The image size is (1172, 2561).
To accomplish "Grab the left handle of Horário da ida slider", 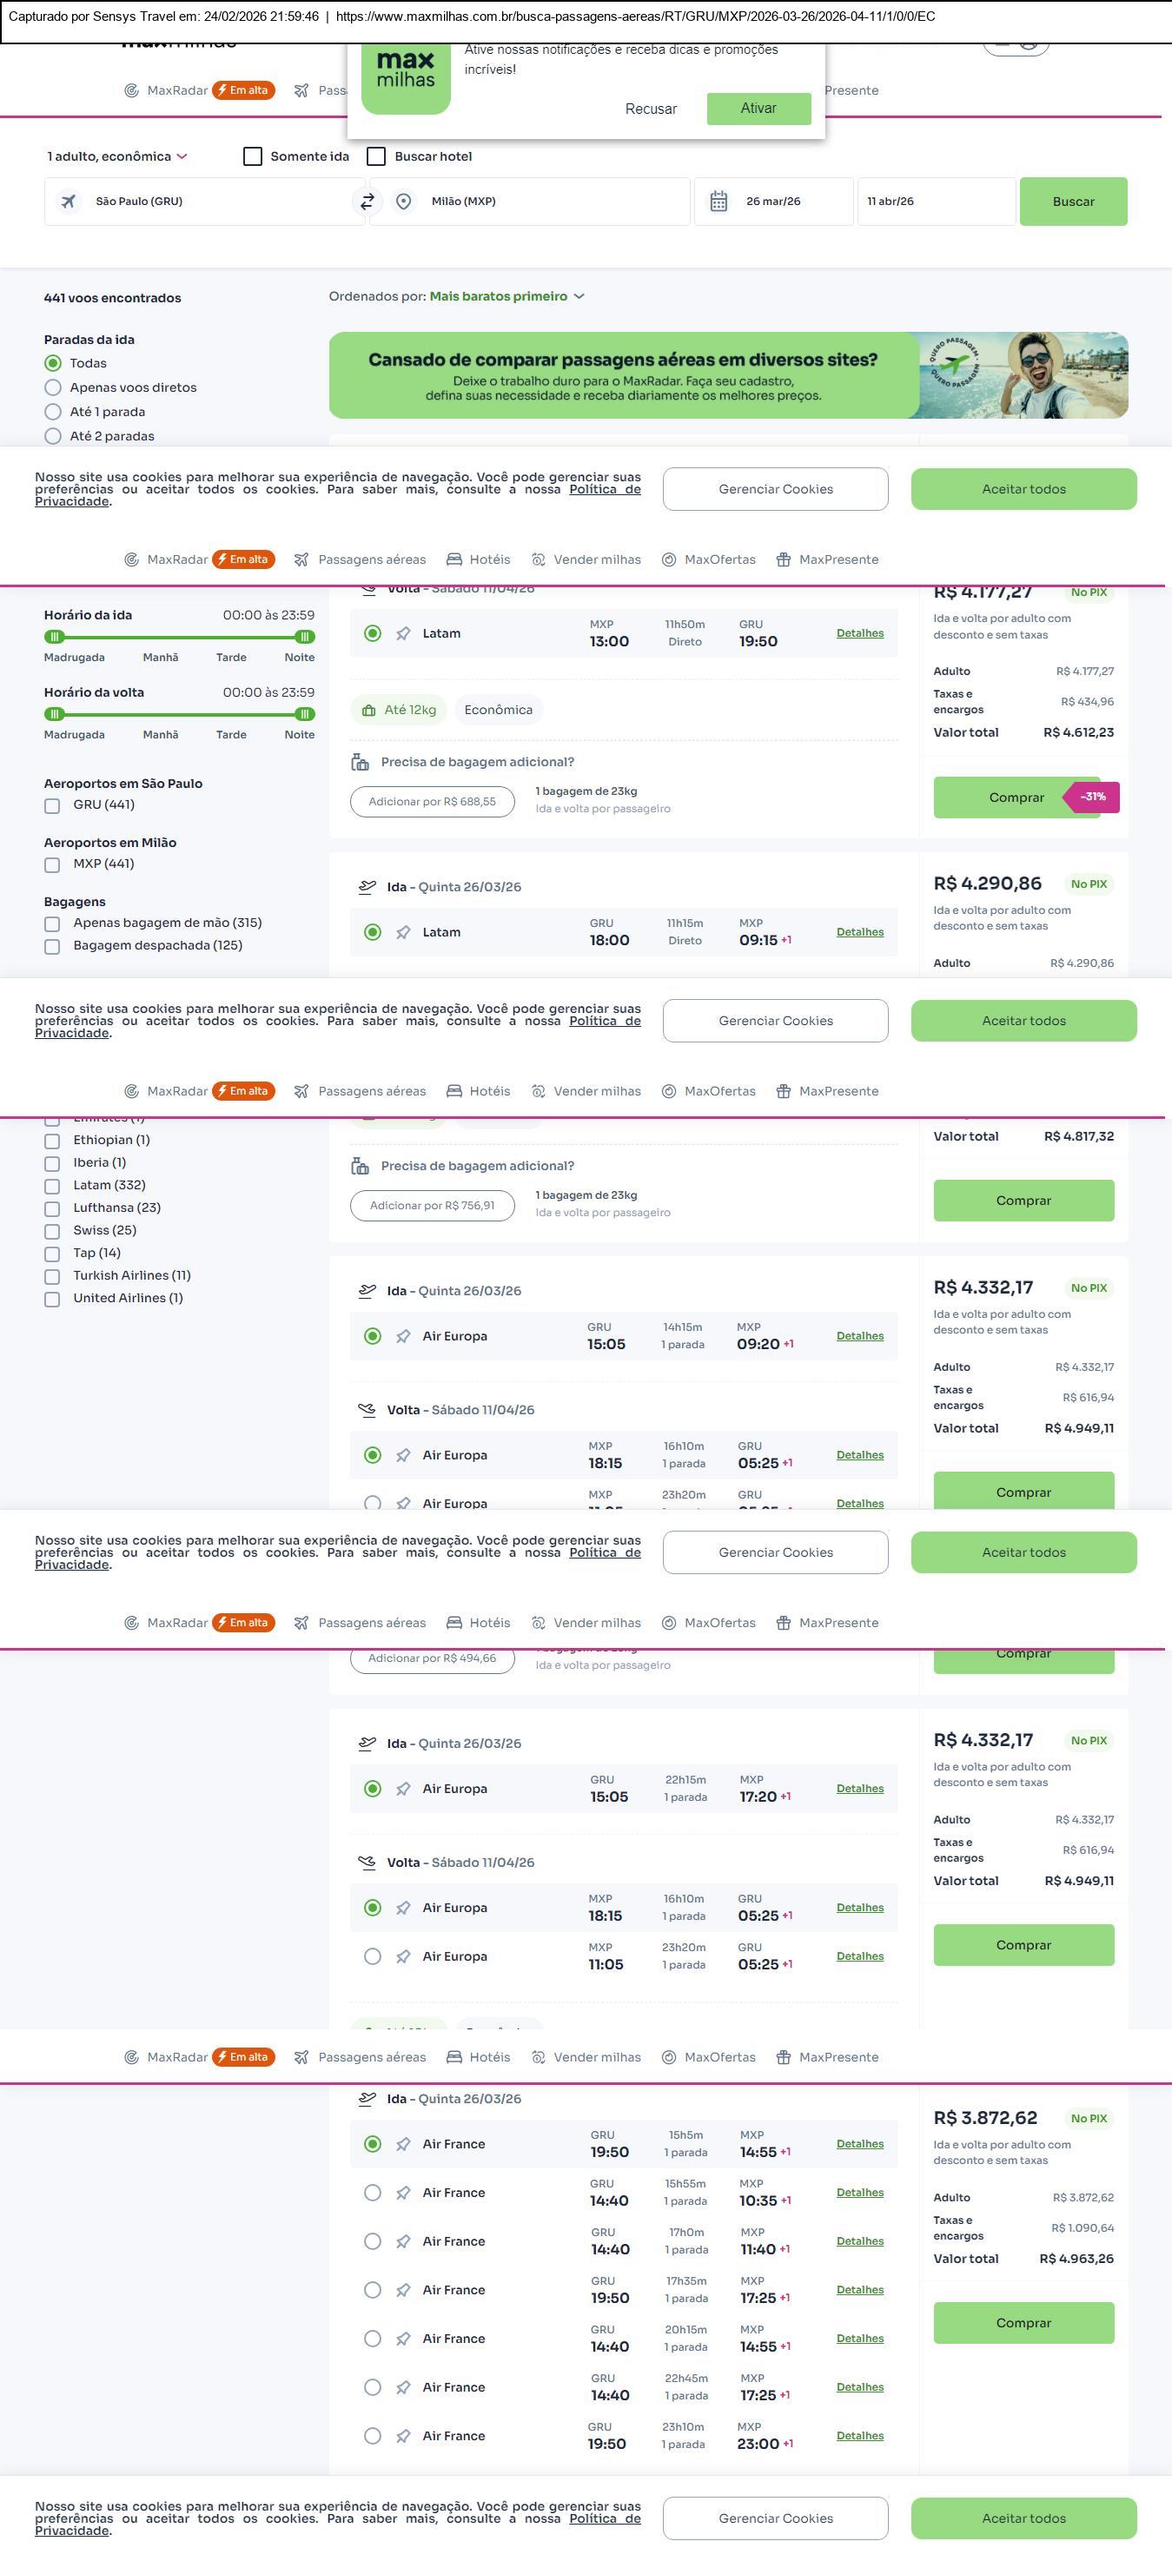I will coord(55,638).
